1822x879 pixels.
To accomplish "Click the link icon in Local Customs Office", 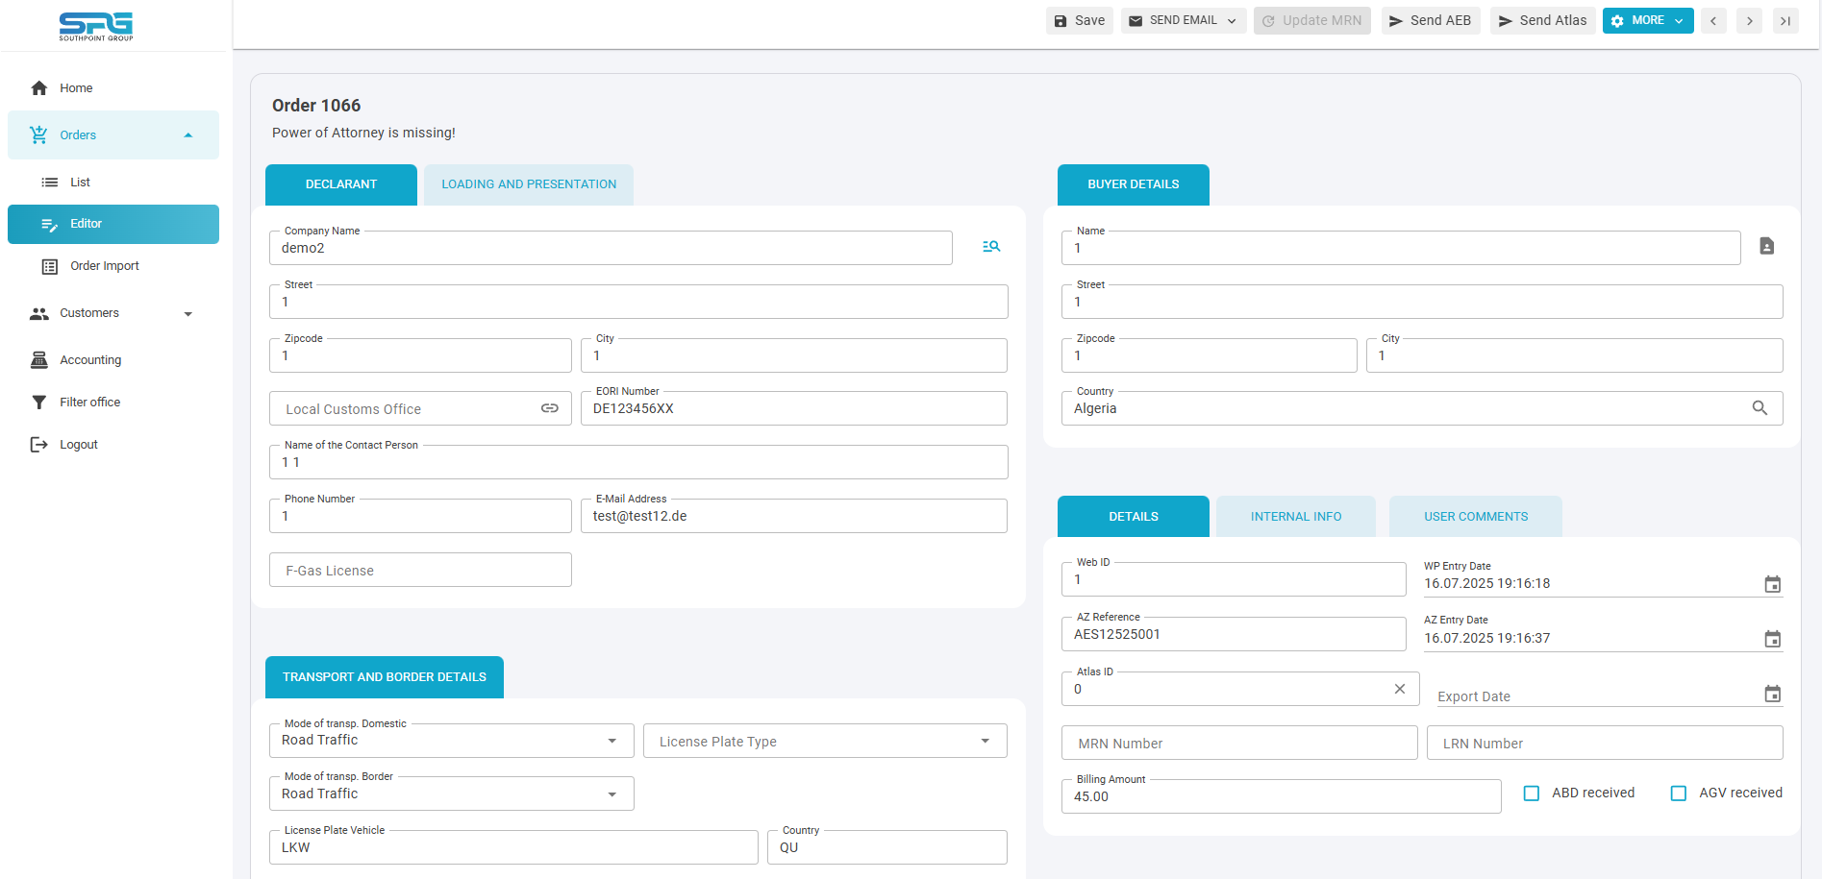I will click(549, 408).
